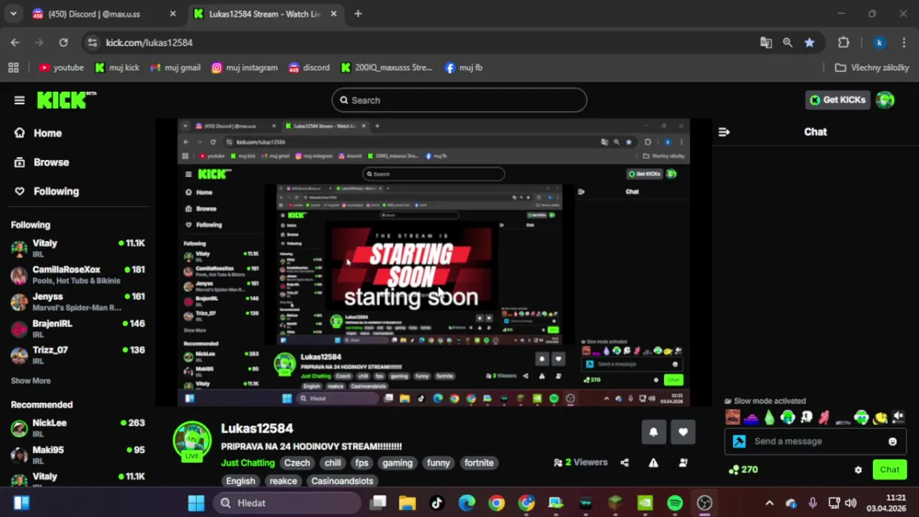
Task: Insert the first face emote
Action: (732, 417)
